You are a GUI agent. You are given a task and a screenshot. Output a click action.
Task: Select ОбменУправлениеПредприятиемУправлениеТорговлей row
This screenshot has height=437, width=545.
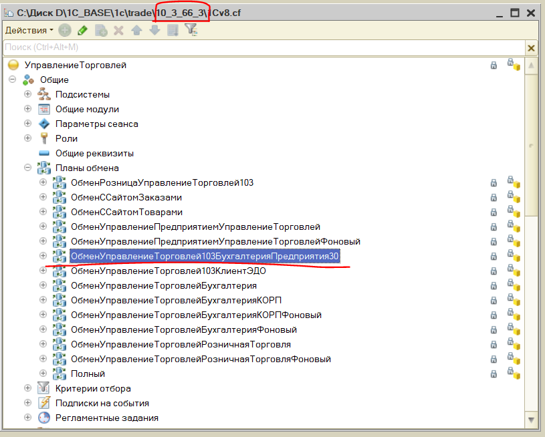point(195,227)
